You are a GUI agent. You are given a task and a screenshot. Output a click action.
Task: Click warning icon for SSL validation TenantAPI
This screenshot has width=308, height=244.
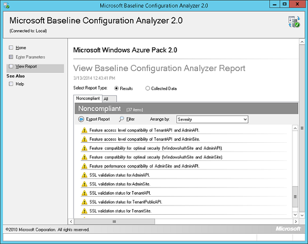click(x=84, y=193)
